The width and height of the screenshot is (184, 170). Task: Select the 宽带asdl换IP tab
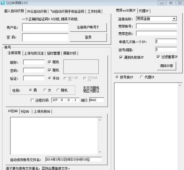(x=126, y=10)
